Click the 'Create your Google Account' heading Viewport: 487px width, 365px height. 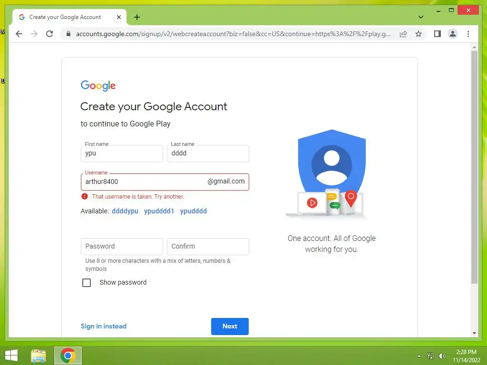click(154, 107)
